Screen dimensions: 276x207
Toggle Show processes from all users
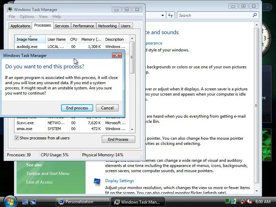[17, 138]
